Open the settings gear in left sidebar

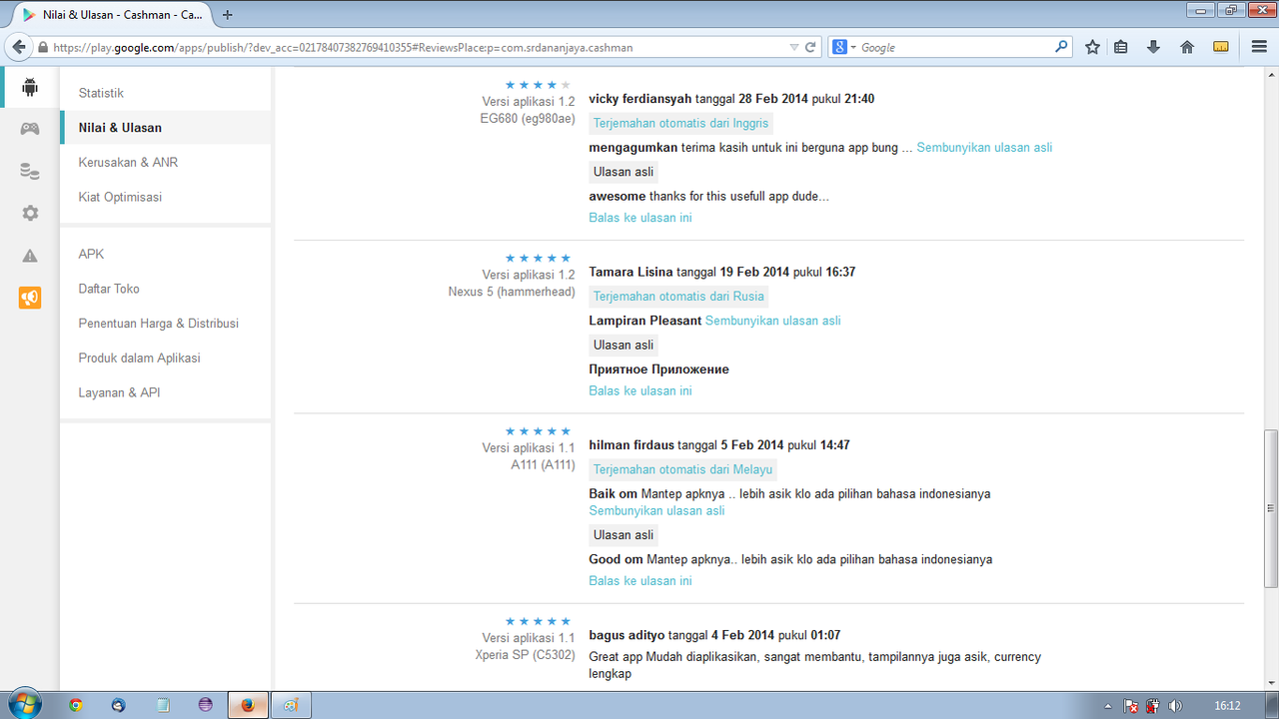click(x=30, y=213)
